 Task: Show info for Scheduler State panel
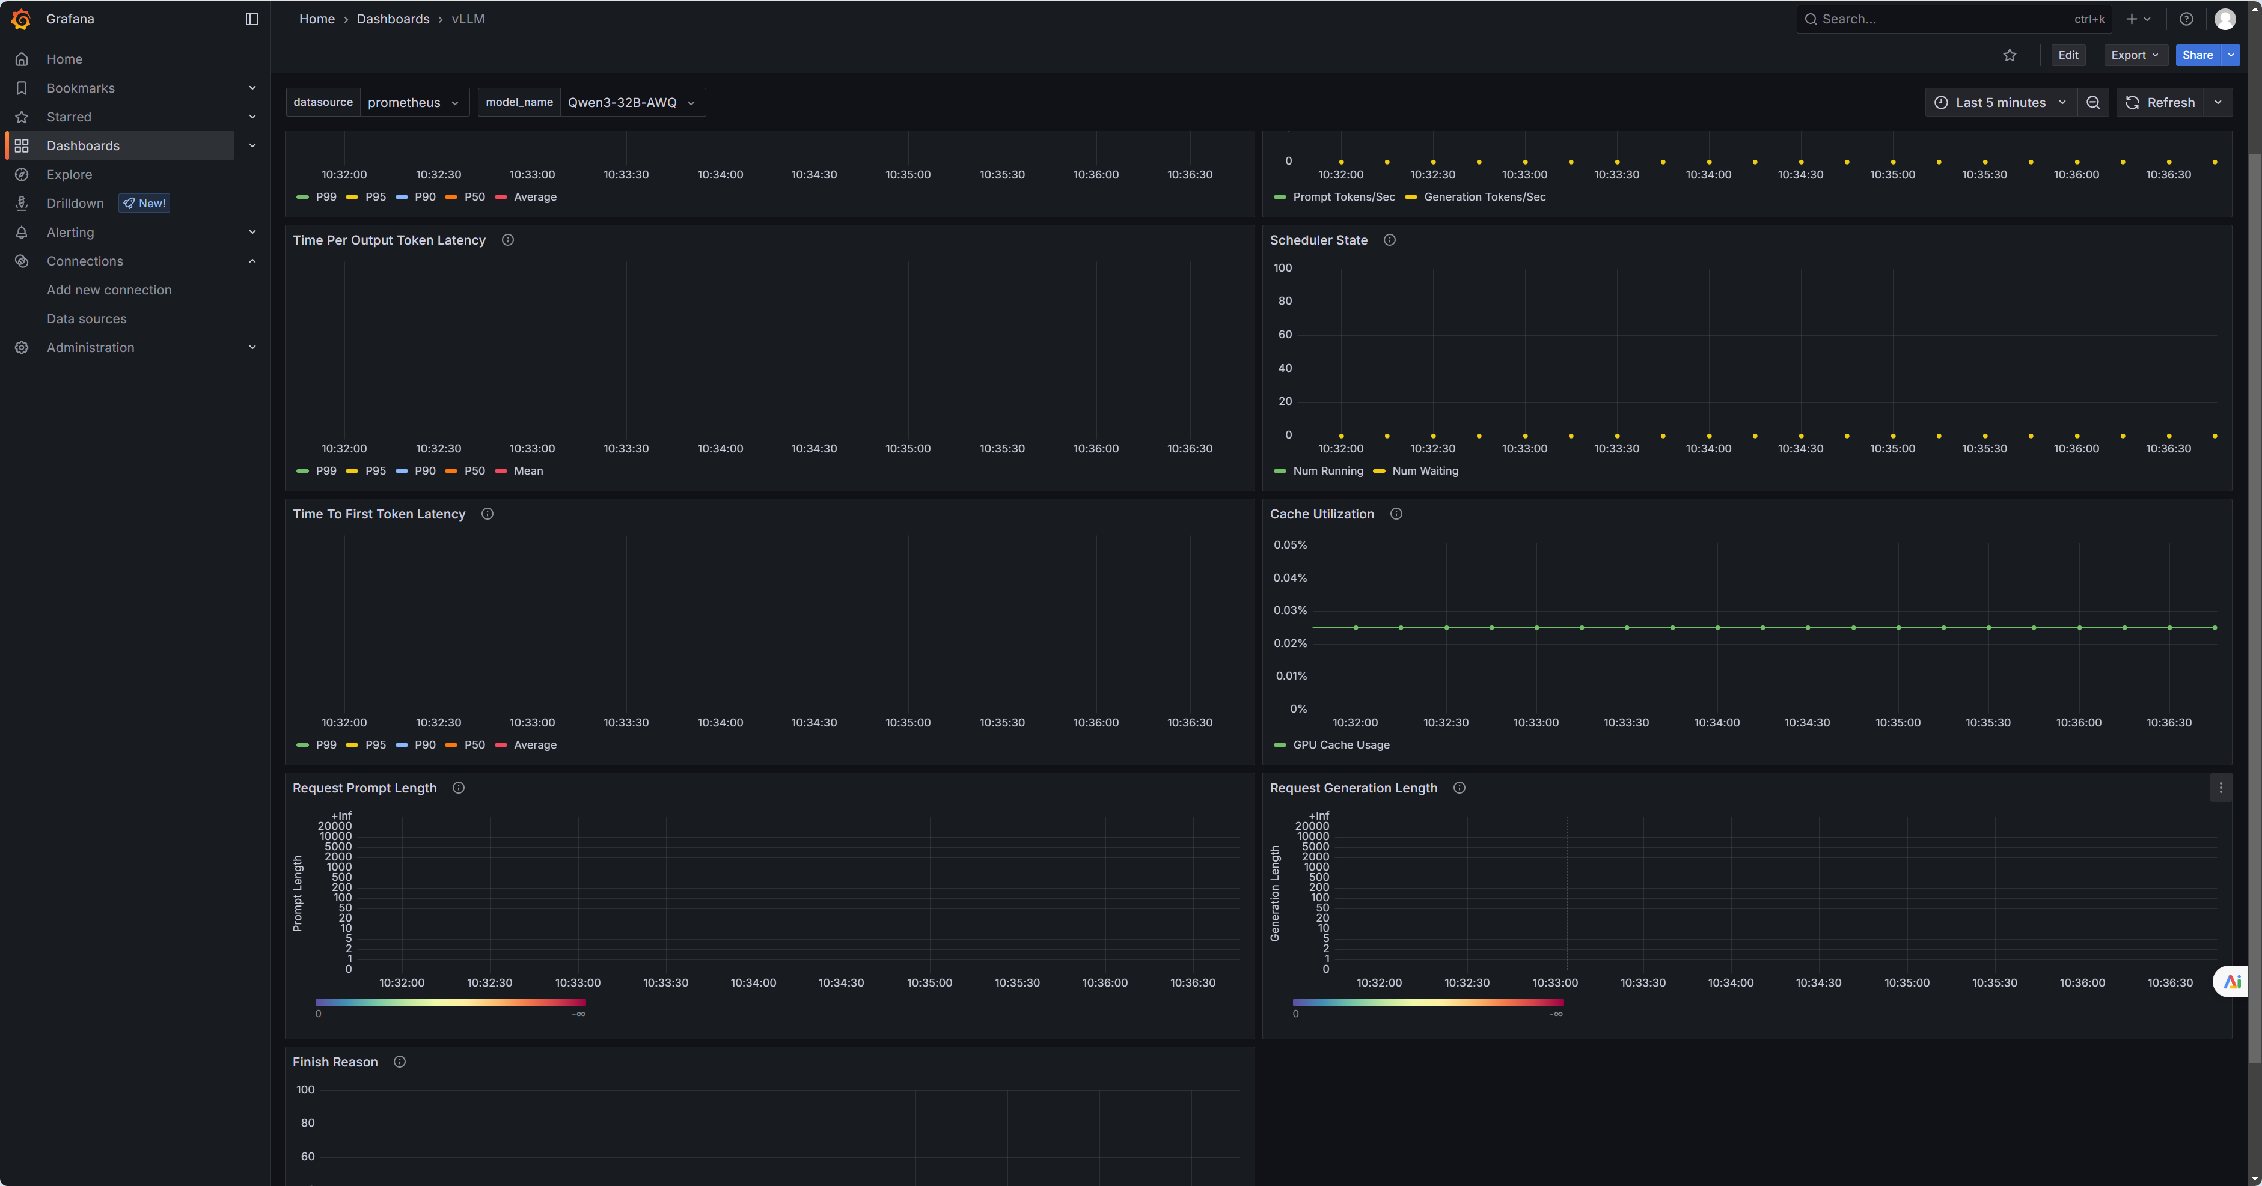tap(1389, 240)
